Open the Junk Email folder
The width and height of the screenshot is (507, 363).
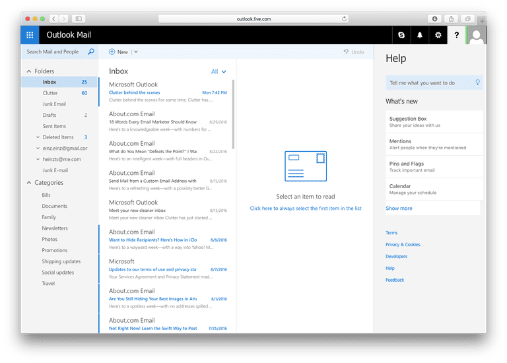[x=59, y=104]
